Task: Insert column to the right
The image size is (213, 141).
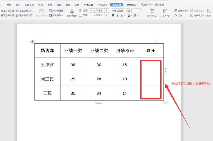Action: coord(24,15)
